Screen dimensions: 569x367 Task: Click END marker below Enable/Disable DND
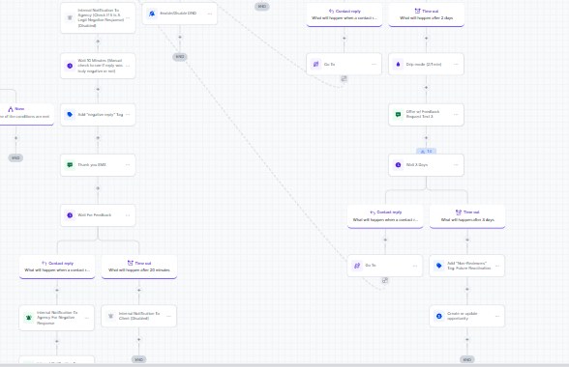[180, 57]
